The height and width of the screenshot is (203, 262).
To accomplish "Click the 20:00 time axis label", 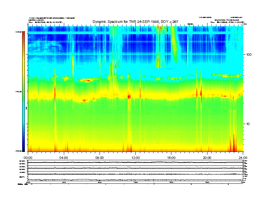I will point(207,158).
